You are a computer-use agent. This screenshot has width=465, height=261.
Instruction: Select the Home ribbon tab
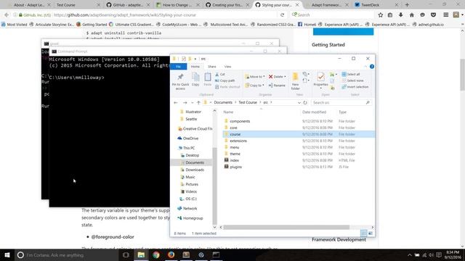(195, 67)
